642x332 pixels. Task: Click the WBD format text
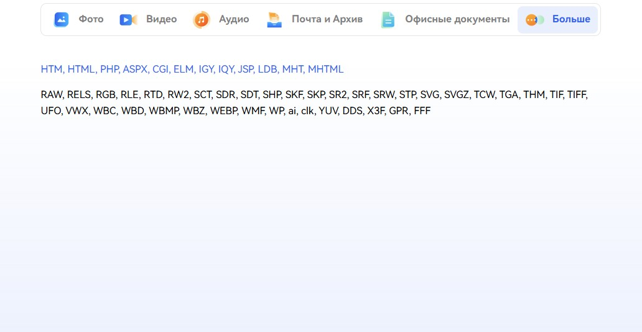tap(133, 111)
